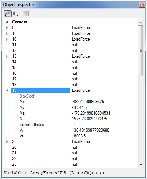Collapse the Content category
Viewport: 147px width, 179px height.
pyautogui.click(x=7, y=22)
